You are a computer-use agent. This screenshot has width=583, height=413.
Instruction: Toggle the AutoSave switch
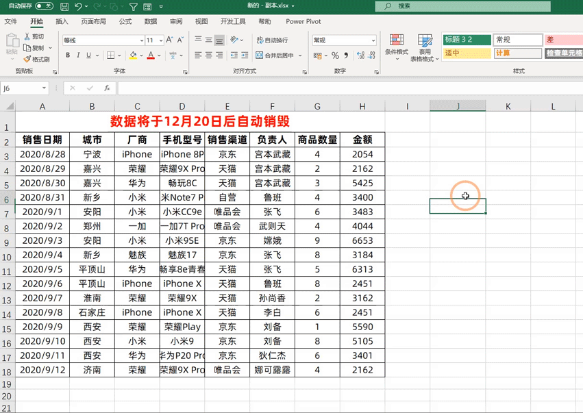pyautogui.click(x=44, y=6)
